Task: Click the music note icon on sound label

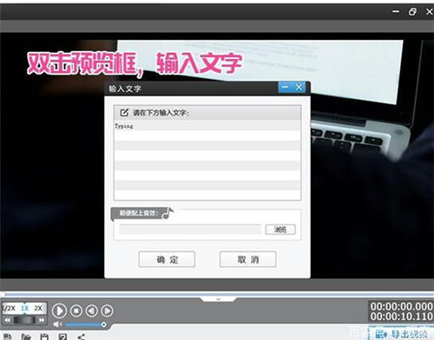Action: (x=168, y=213)
